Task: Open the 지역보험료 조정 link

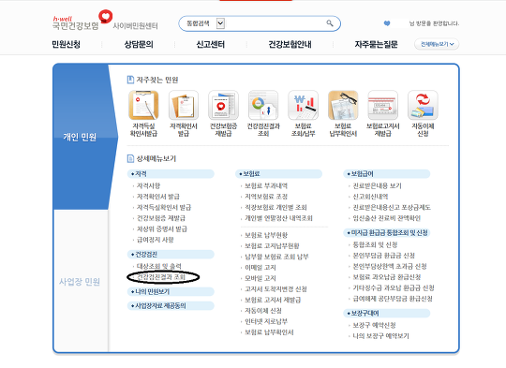Action: tap(266, 197)
